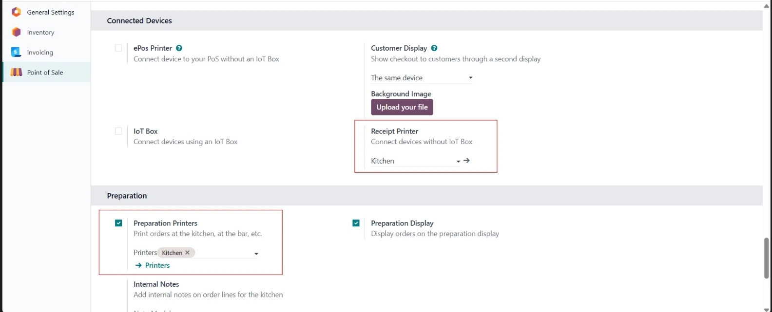The image size is (772, 312).
Task: Click the Invoicing app icon
Action: 16,52
